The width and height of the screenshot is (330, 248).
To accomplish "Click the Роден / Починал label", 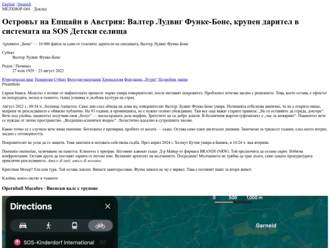I will click(x=16, y=66).
